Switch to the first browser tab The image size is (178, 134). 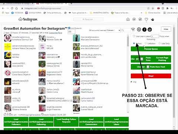pos(19,4)
